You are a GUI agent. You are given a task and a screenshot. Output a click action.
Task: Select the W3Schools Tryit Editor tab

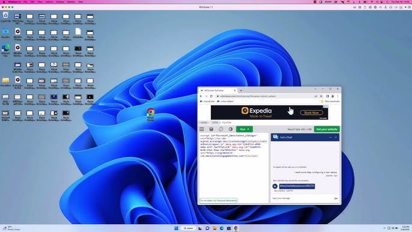218,90
